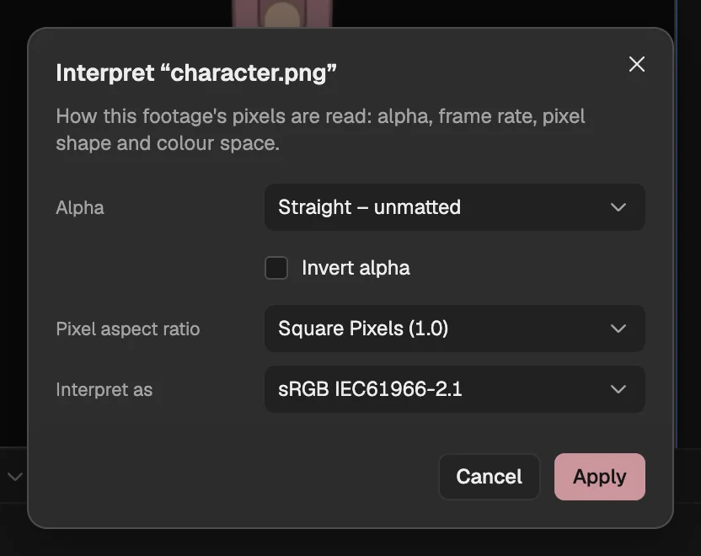Expand the chevron behind the dialog's left edge
Image resolution: width=701 pixels, height=556 pixels.
(15, 477)
